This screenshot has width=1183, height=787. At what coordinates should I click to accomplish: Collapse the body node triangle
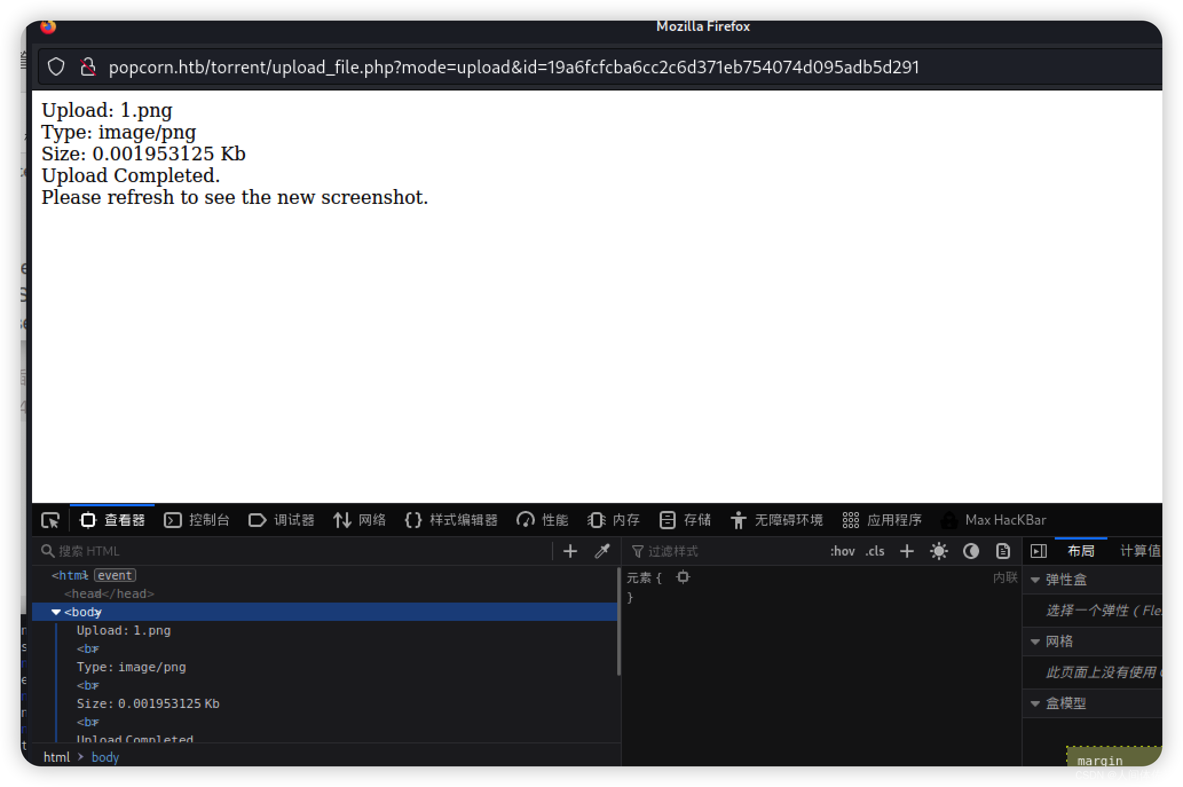coord(56,612)
